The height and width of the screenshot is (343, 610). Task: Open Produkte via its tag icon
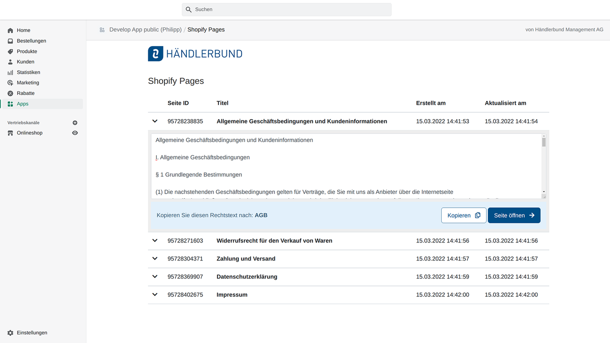[10, 51]
